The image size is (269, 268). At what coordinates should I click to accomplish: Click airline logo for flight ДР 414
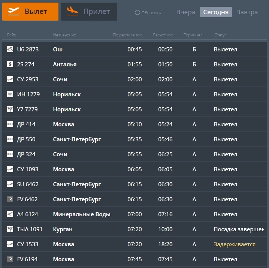pos(10,124)
